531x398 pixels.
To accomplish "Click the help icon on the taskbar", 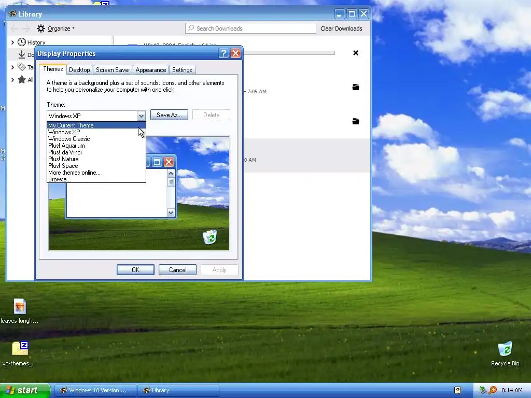I will 457,390.
